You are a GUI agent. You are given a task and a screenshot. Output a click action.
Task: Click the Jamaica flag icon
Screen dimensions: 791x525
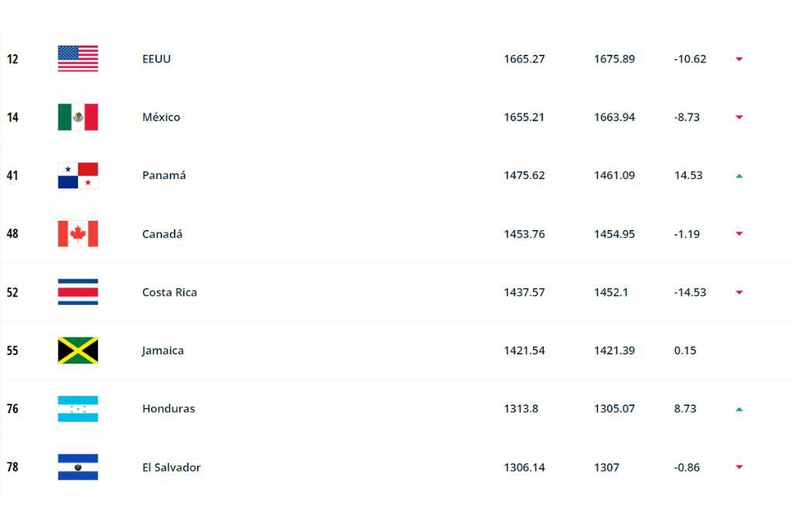78,351
